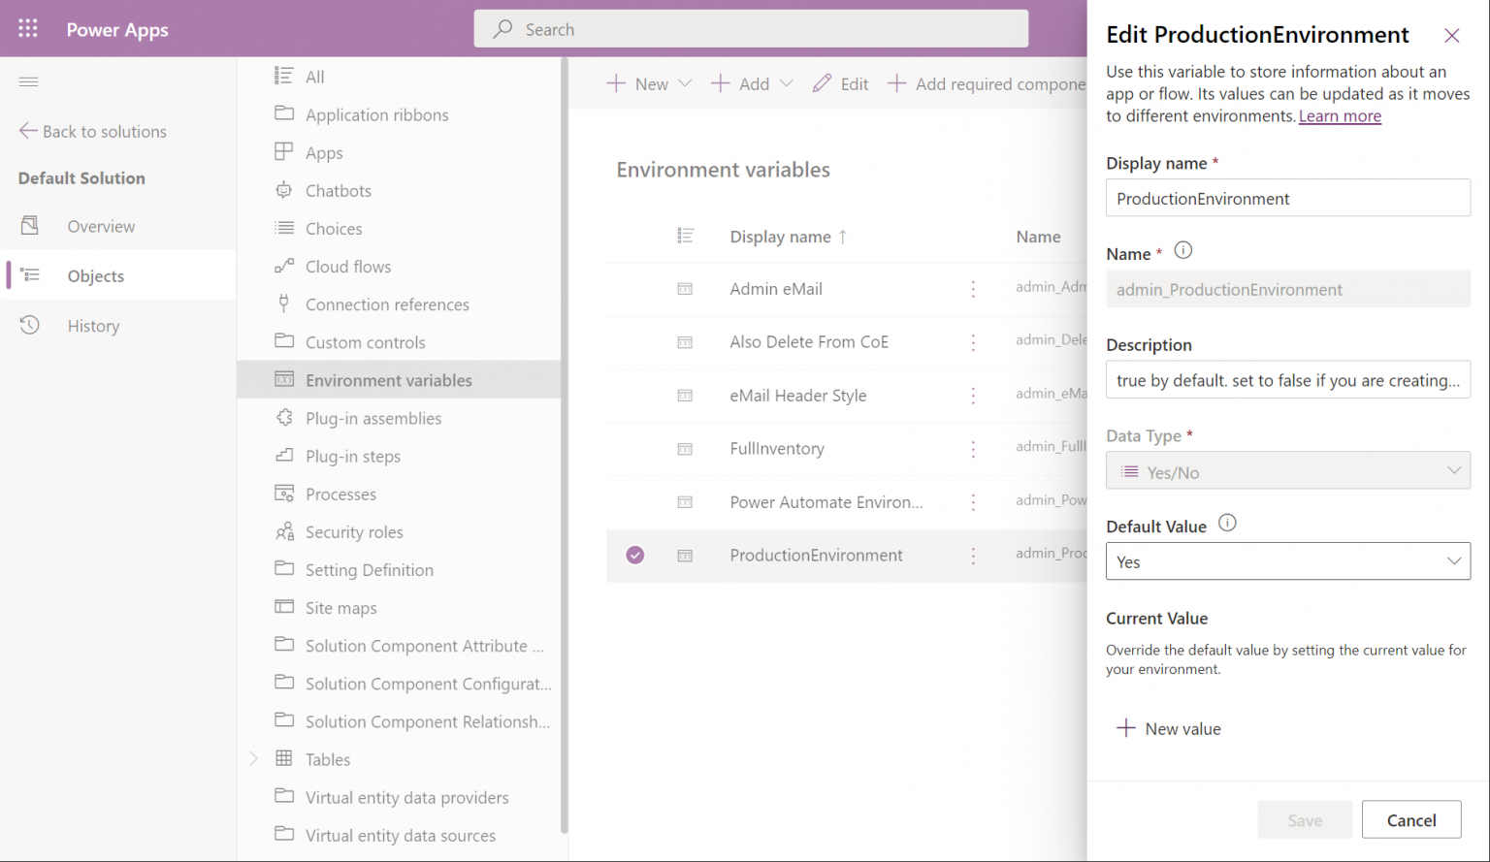Click the objects tree vertical scrollbar

[x=564, y=446]
